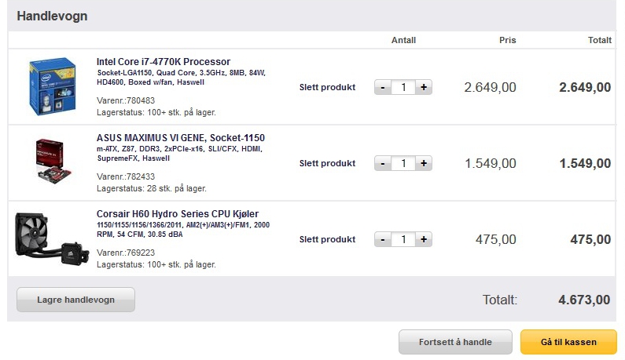Image resolution: width=625 pixels, height=360 pixels.
Task: Remove Intel processor via Slett produkt
Action: 327,87
